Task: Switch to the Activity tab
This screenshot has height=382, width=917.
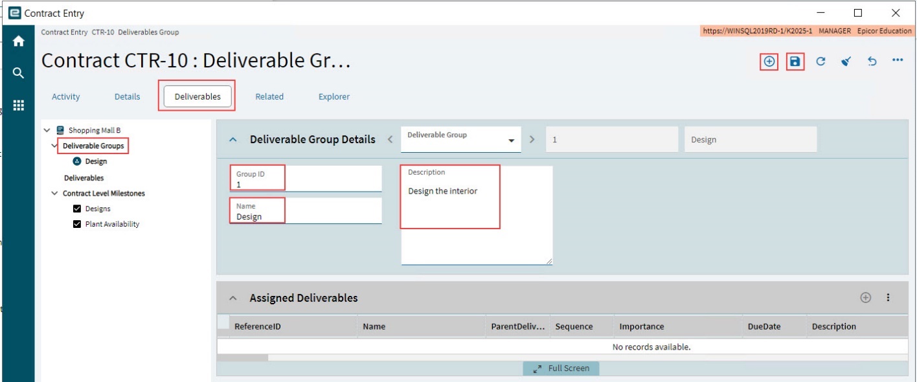Action: (66, 96)
